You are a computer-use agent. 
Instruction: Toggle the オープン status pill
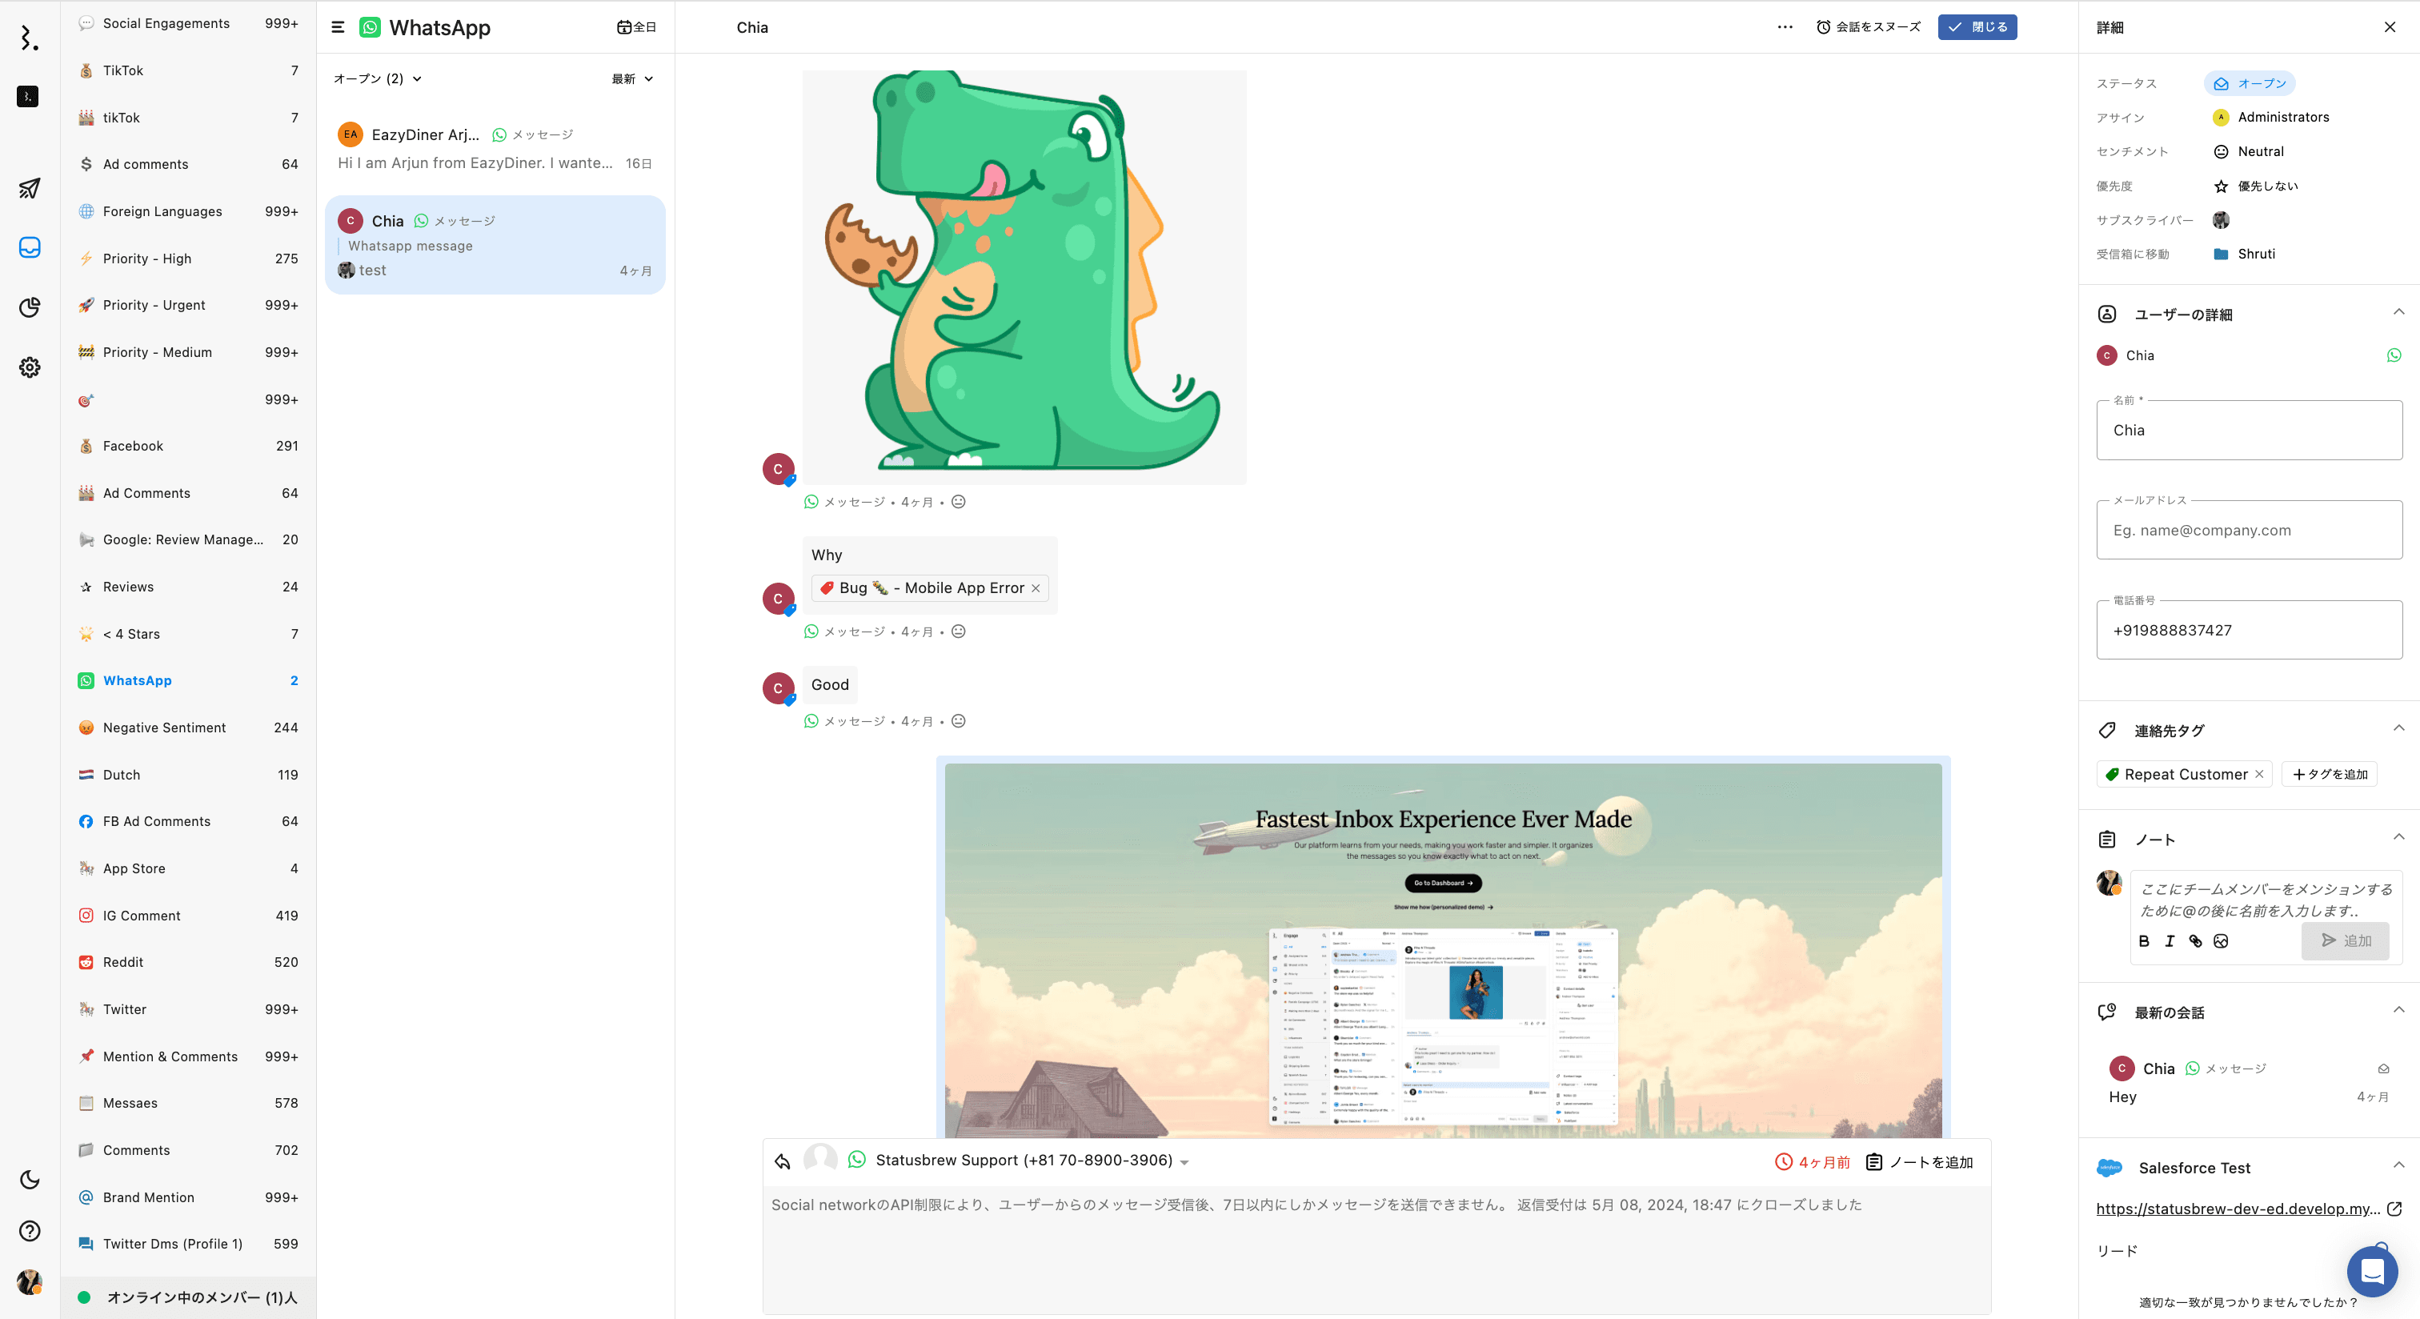click(x=2249, y=83)
